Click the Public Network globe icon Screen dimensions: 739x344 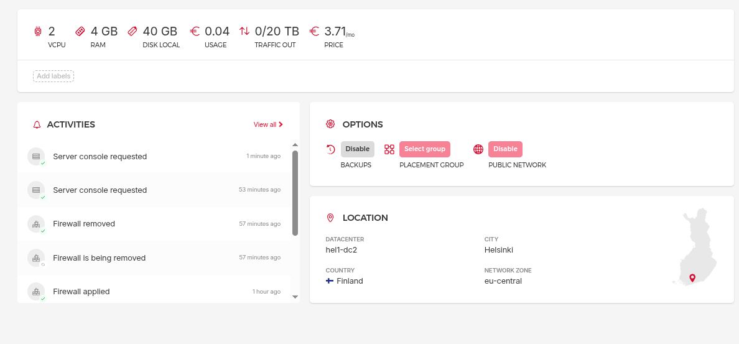478,149
